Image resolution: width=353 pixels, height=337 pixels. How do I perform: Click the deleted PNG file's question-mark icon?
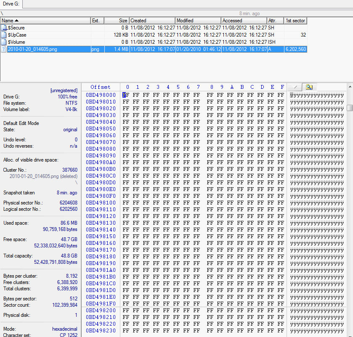[4, 49]
